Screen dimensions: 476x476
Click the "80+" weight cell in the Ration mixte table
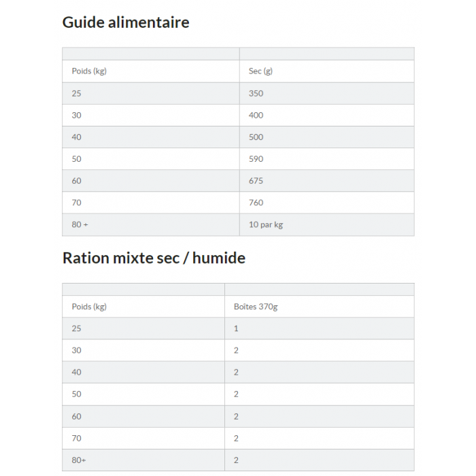coord(79,460)
